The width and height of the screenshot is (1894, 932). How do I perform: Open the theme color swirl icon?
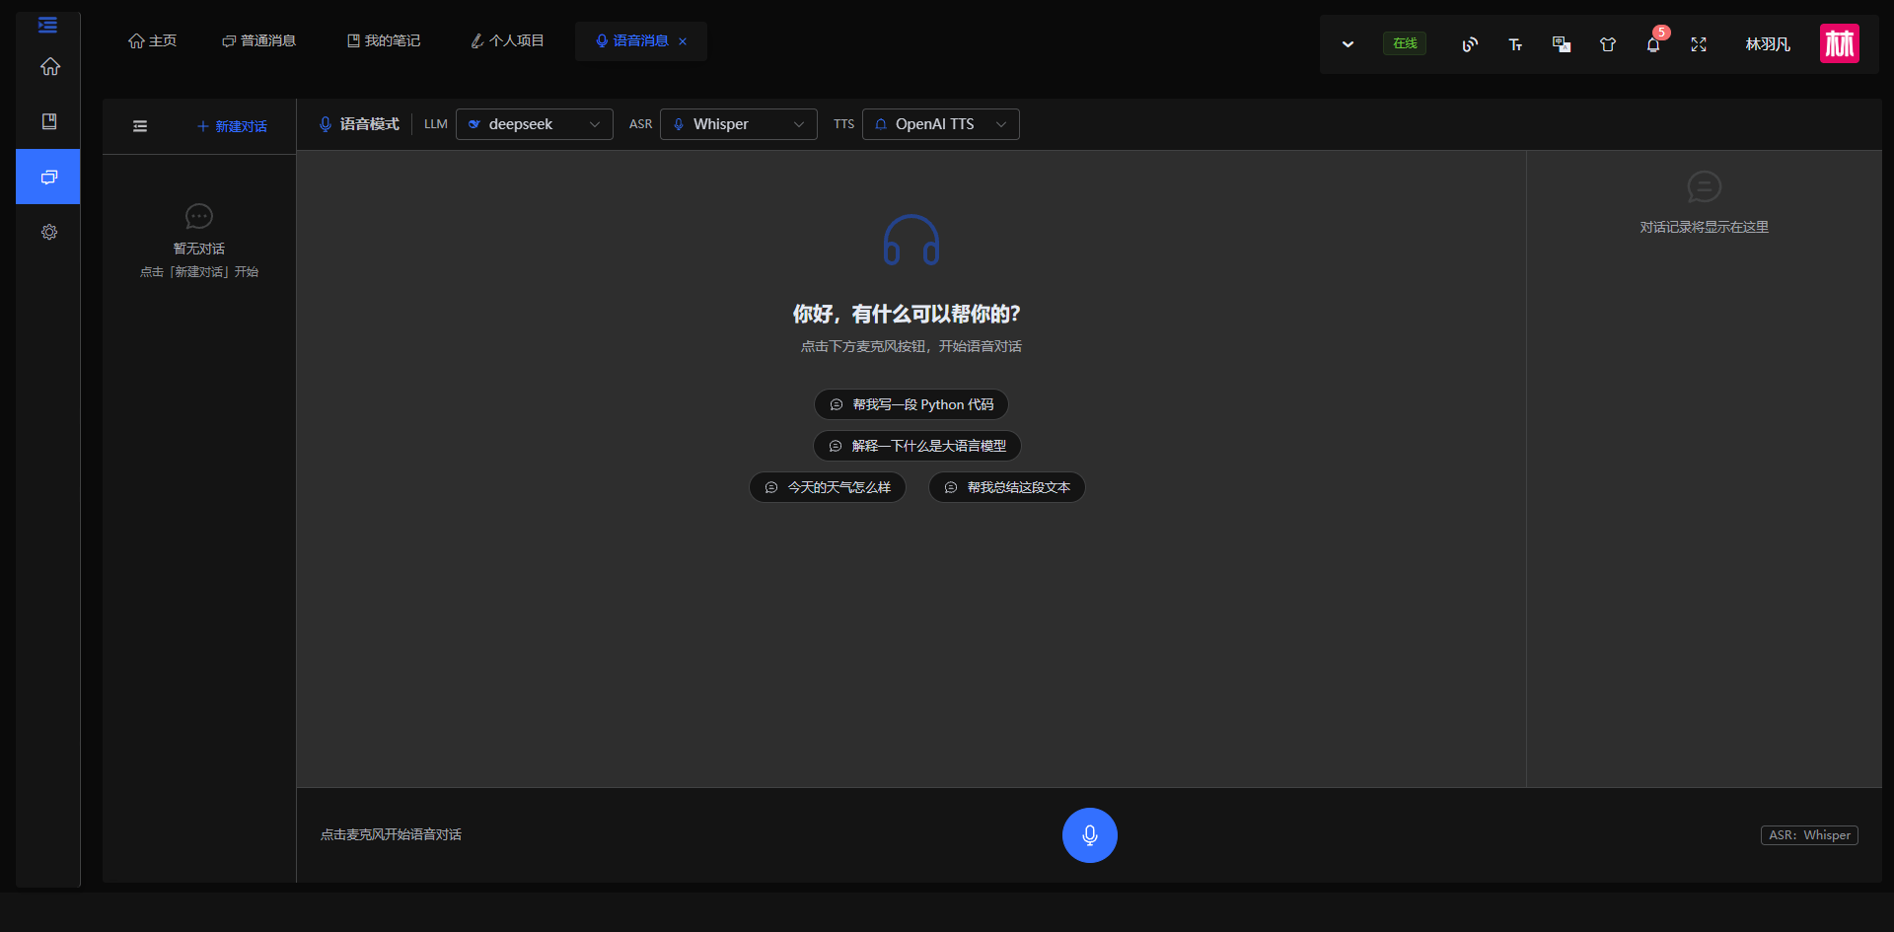click(1470, 44)
